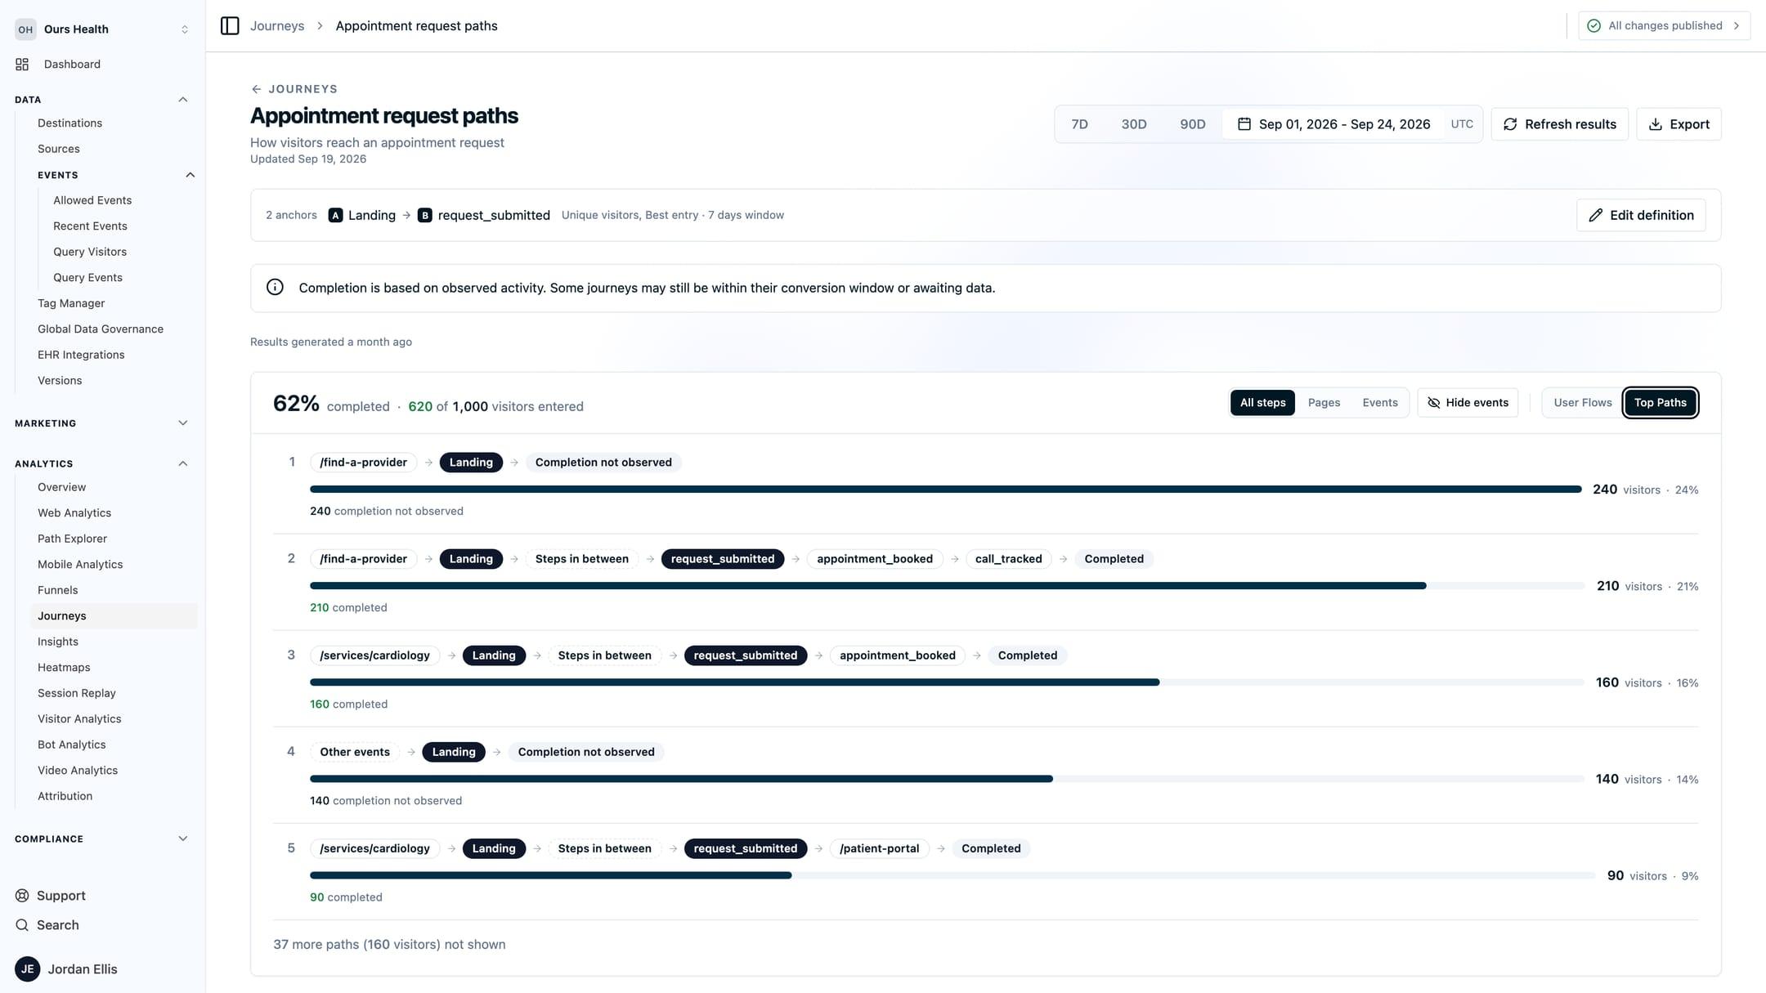Click the Support lifebuoy icon
Image resolution: width=1766 pixels, height=993 pixels.
click(22, 896)
